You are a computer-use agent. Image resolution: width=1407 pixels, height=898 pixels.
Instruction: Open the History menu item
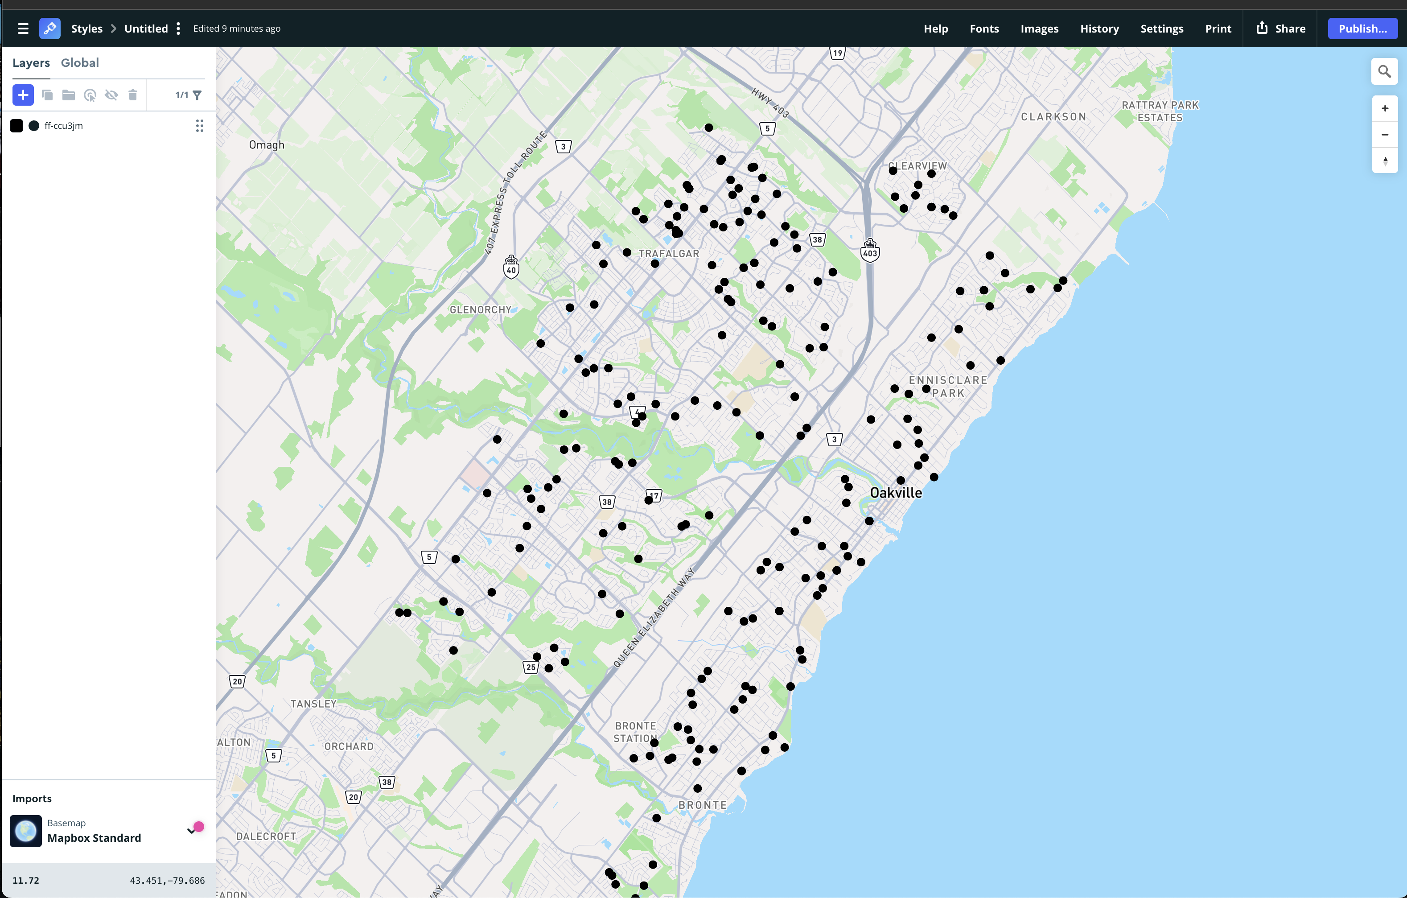pos(1099,29)
